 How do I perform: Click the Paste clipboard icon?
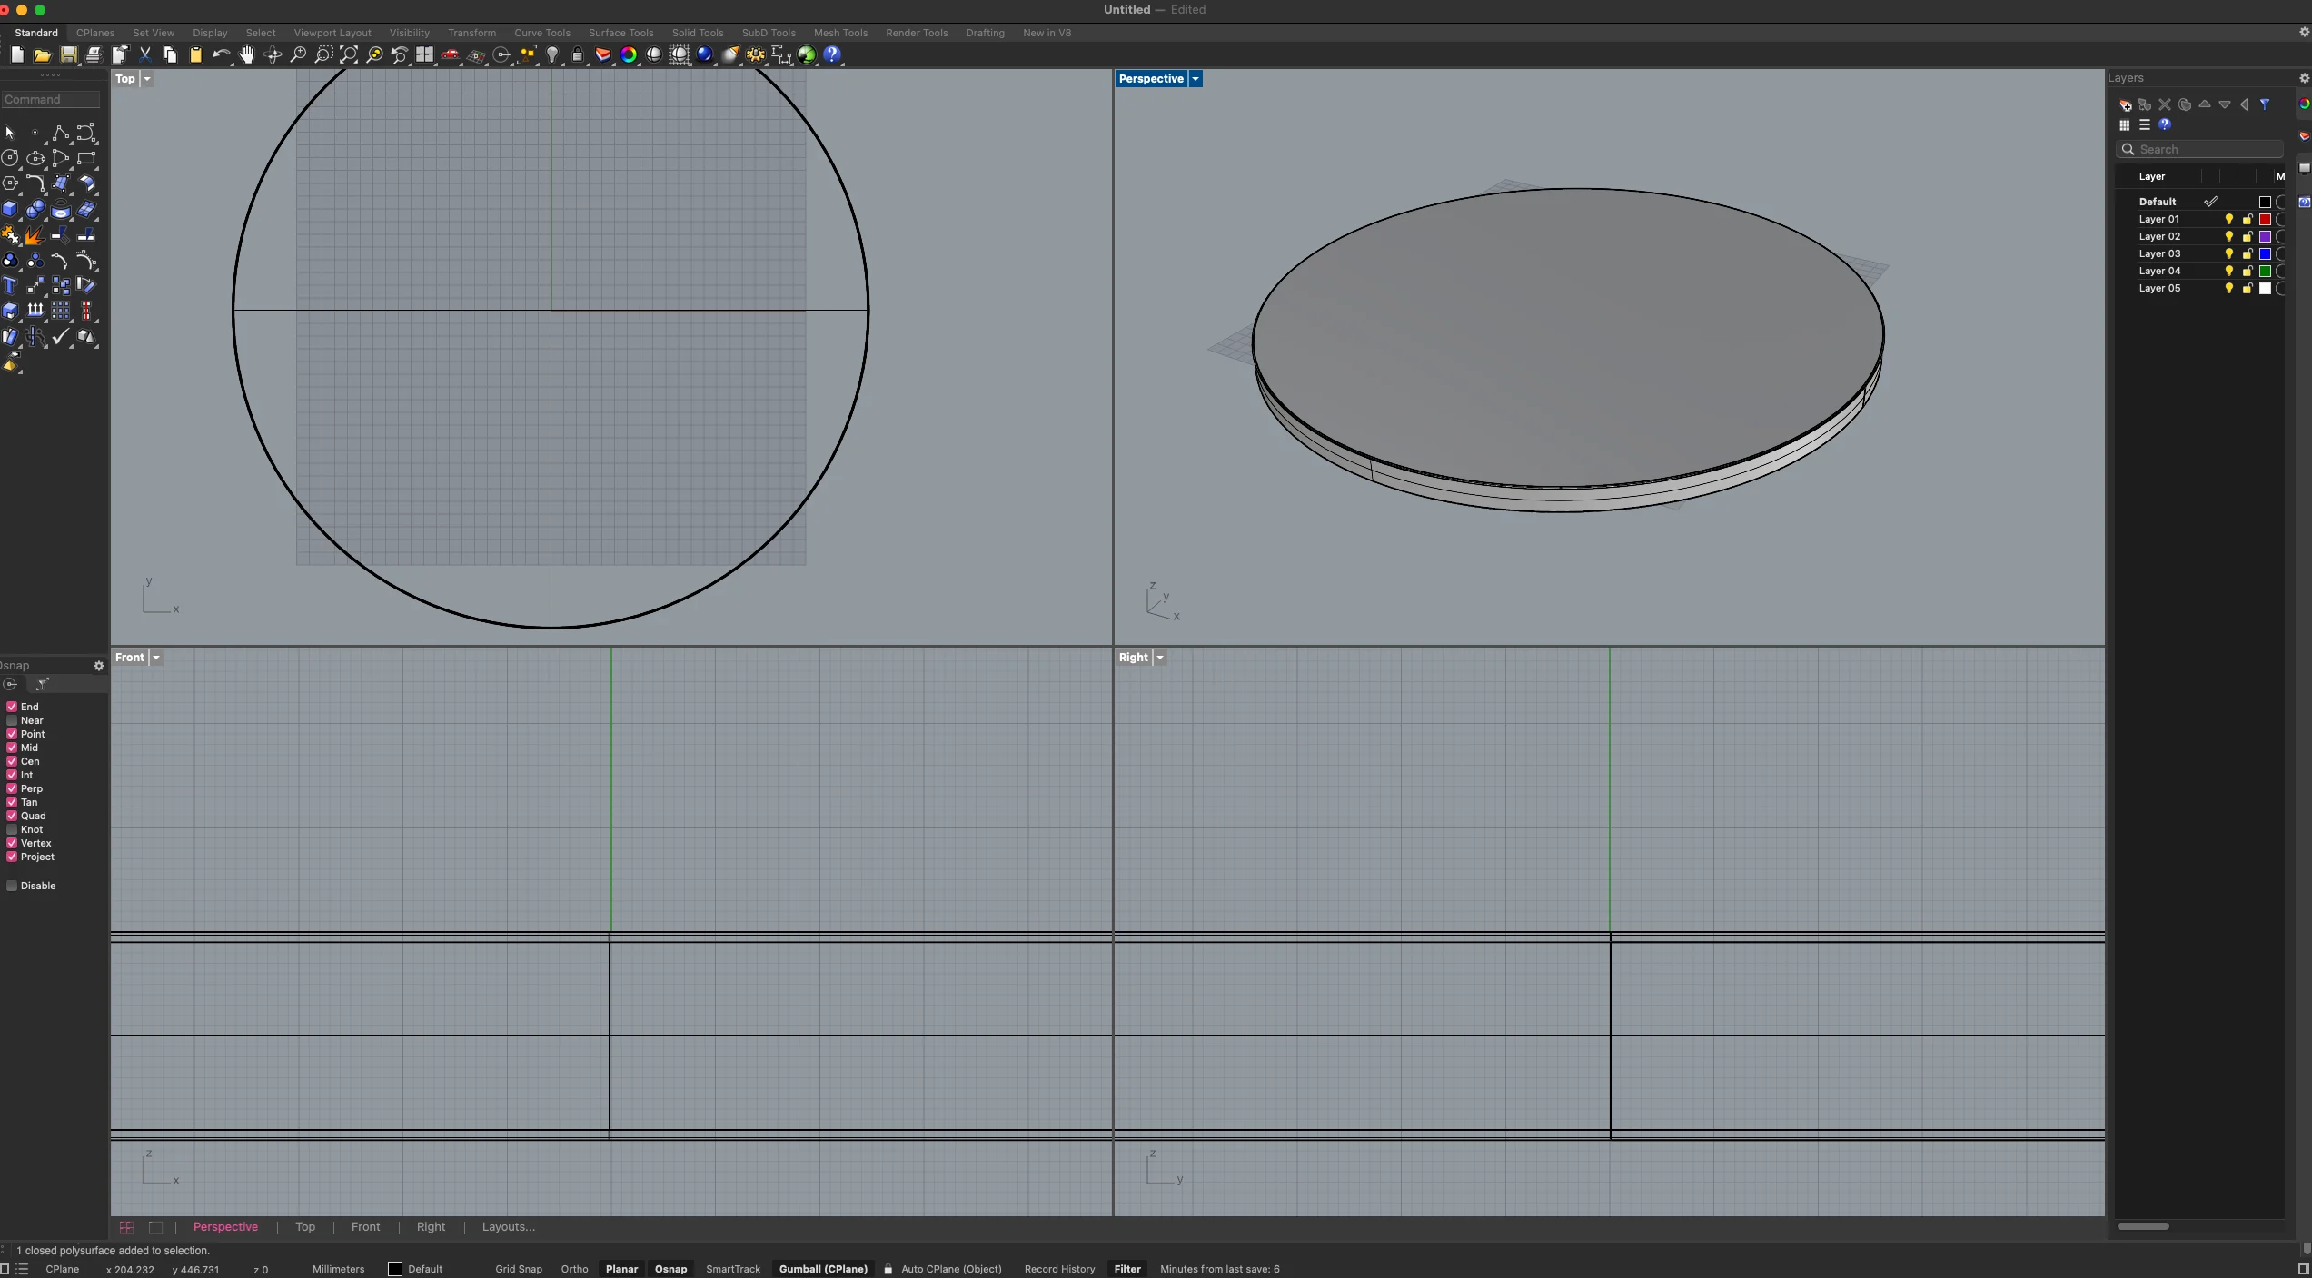(195, 55)
